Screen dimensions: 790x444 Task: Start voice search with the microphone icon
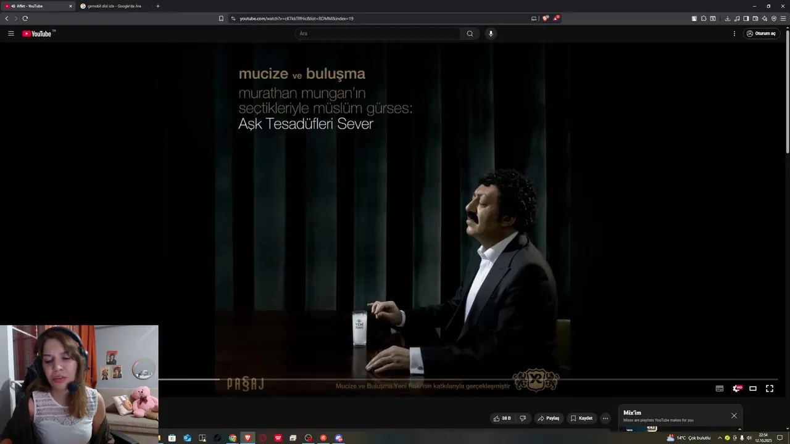click(491, 33)
